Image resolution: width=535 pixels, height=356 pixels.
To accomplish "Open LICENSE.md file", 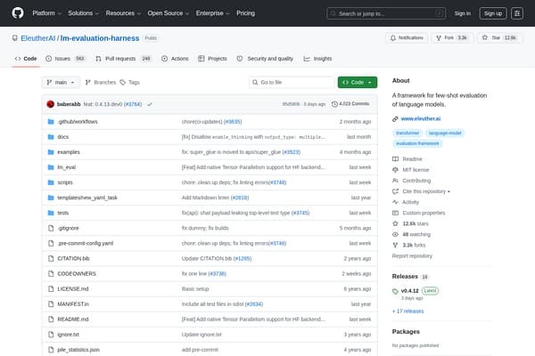I will 73,289.
